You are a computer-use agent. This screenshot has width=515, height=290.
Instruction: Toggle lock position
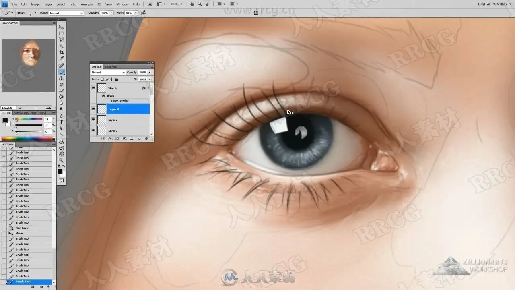point(112,79)
